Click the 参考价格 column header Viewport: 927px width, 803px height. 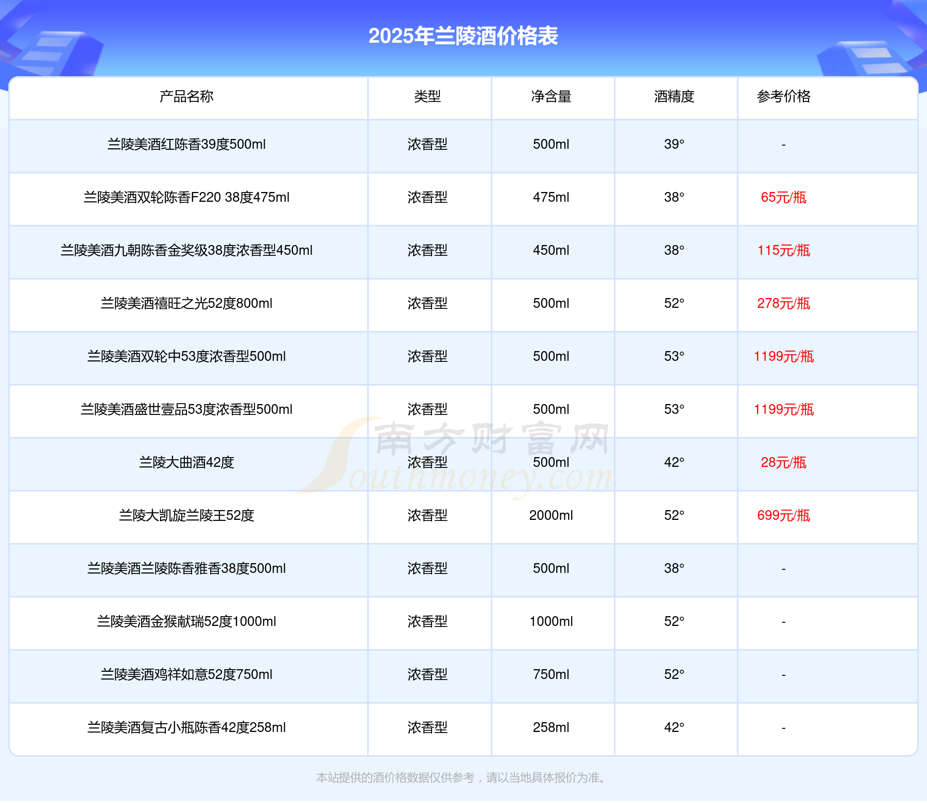784,96
